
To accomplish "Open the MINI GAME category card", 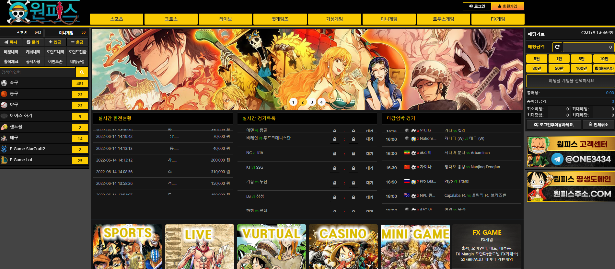I will [x=415, y=247].
